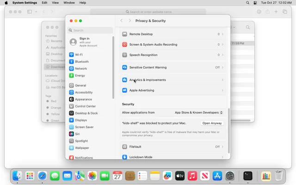This screenshot has height=185, width=296.
Task: Open Sensitive Content Warning setting
Action: [173, 68]
